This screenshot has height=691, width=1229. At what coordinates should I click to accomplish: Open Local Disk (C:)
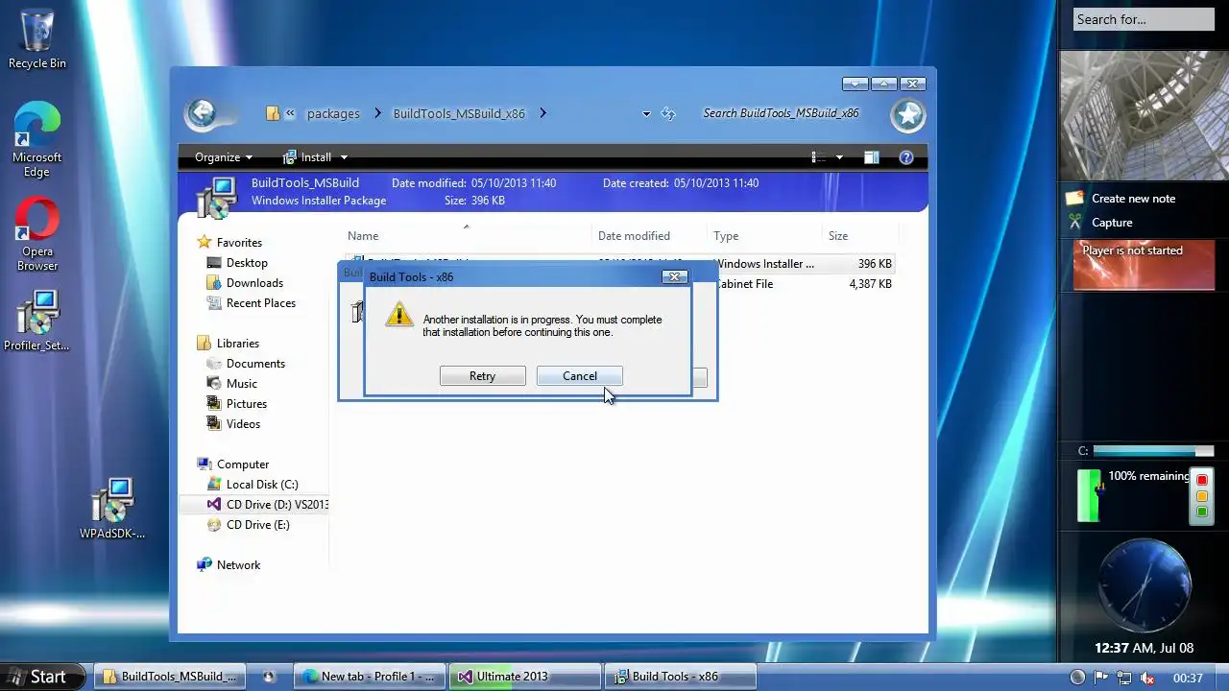click(x=262, y=485)
